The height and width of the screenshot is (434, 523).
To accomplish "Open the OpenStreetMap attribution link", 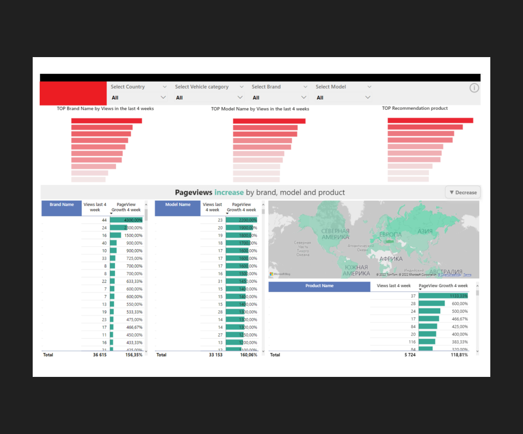I will pyautogui.click(x=450, y=275).
